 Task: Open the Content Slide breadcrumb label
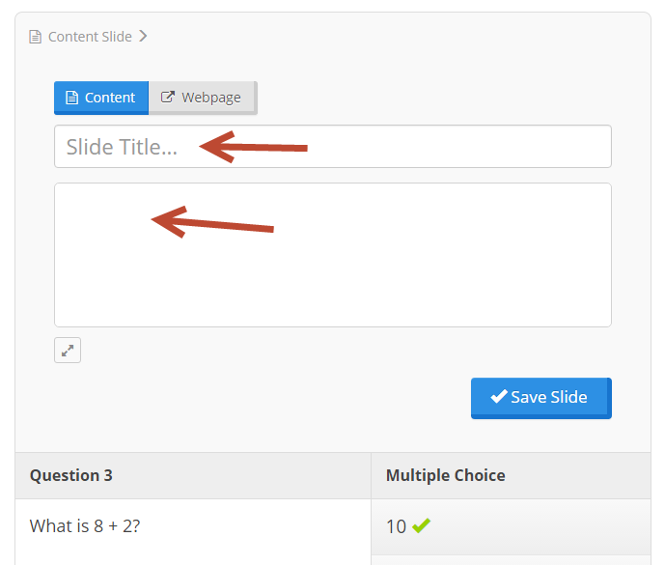pyautogui.click(x=90, y=37)
